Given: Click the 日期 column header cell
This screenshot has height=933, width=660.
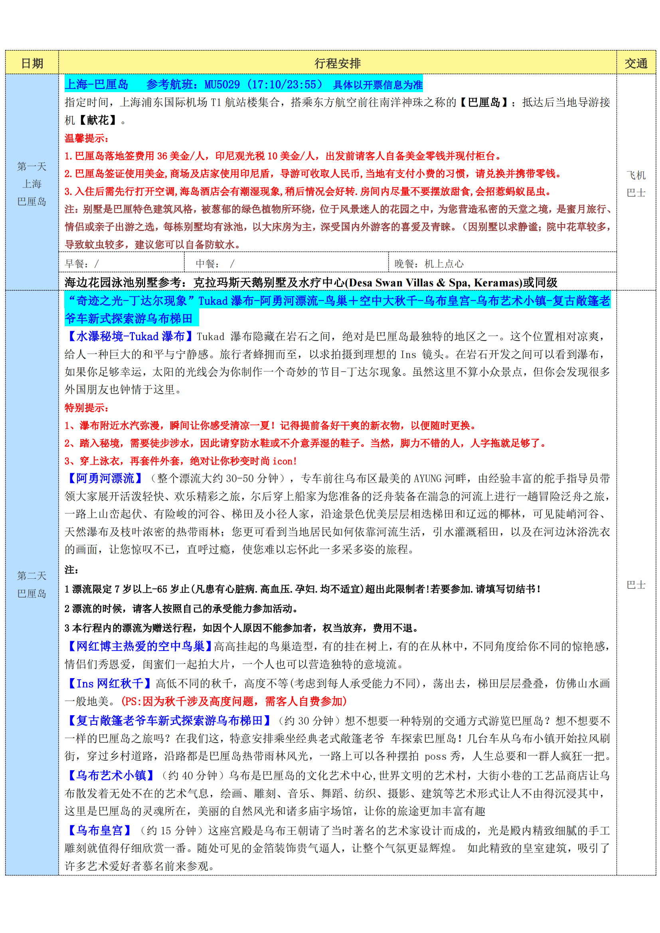Looking at the screenshot, I should coord(32,63).
